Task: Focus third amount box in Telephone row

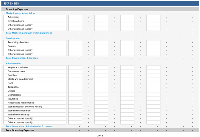Action: tap(127, 87)
